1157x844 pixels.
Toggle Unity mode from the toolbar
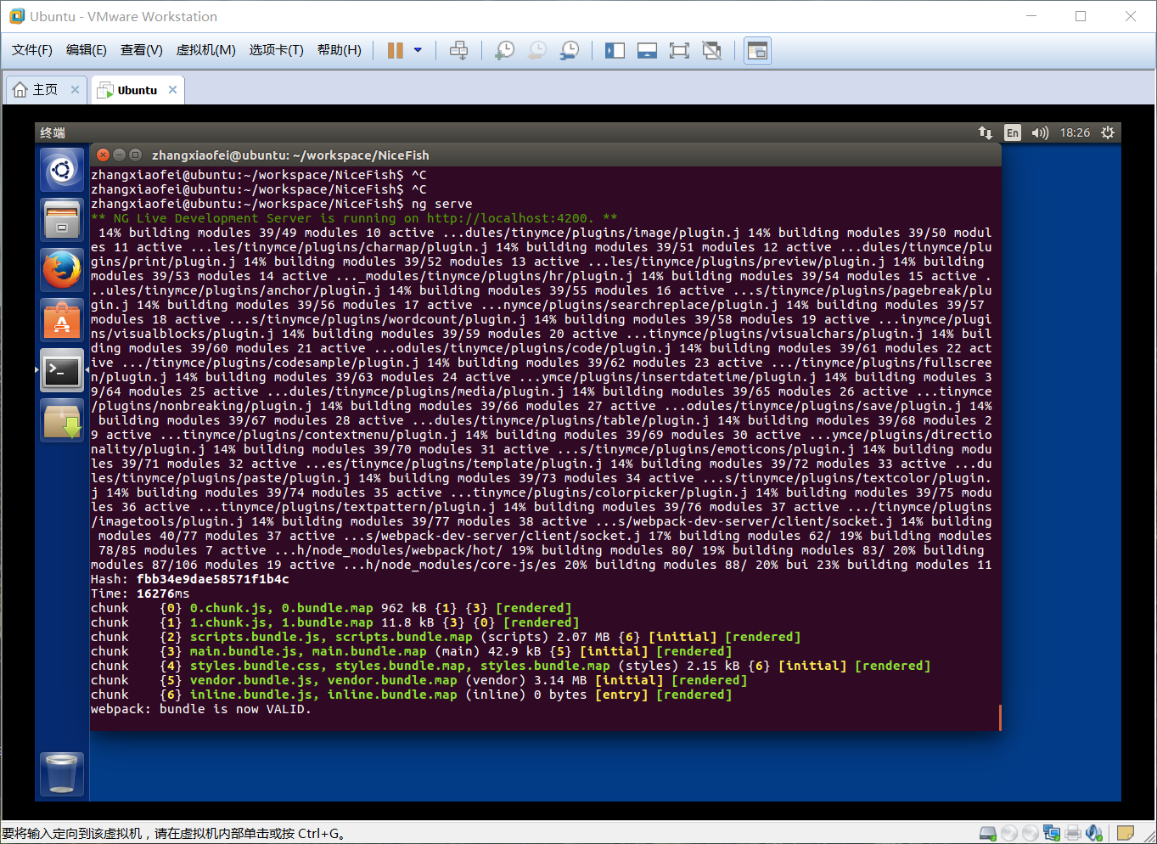712,51
